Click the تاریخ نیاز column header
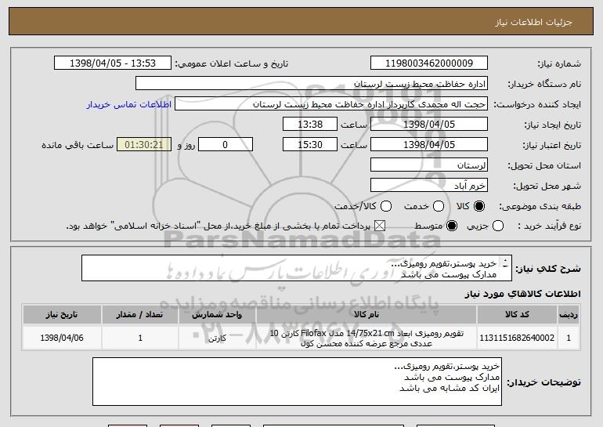603x427 pixels. click(62, 315)
